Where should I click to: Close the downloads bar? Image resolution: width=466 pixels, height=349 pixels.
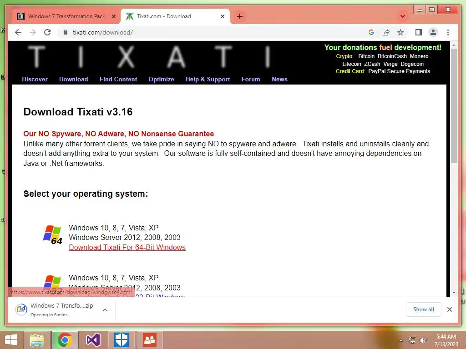449,309
